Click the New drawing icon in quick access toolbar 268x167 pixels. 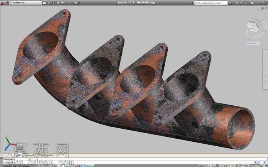pos(44,3)
